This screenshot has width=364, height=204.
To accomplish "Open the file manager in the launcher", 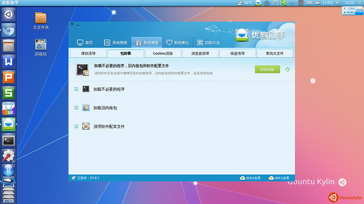I will click(8, 46).
